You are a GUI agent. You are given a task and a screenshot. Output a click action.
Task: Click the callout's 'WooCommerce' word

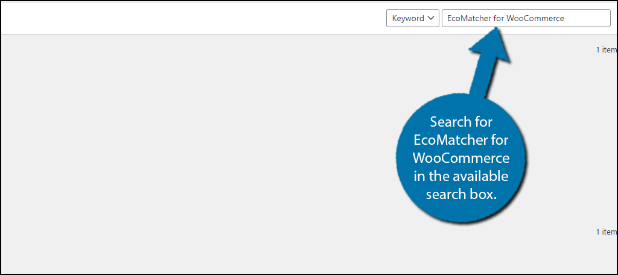pos(461,159)
